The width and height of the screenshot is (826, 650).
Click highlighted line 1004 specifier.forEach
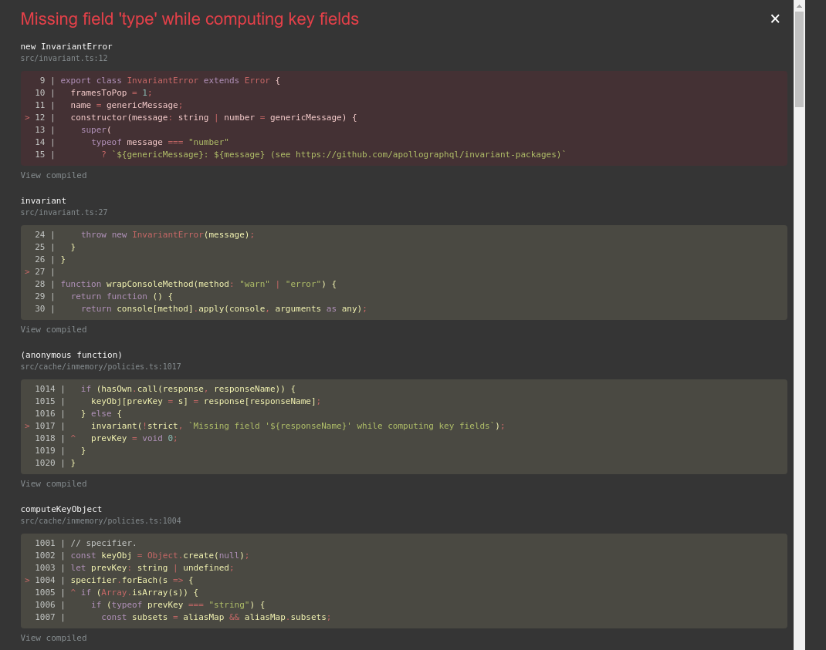[x=132, y=581]
